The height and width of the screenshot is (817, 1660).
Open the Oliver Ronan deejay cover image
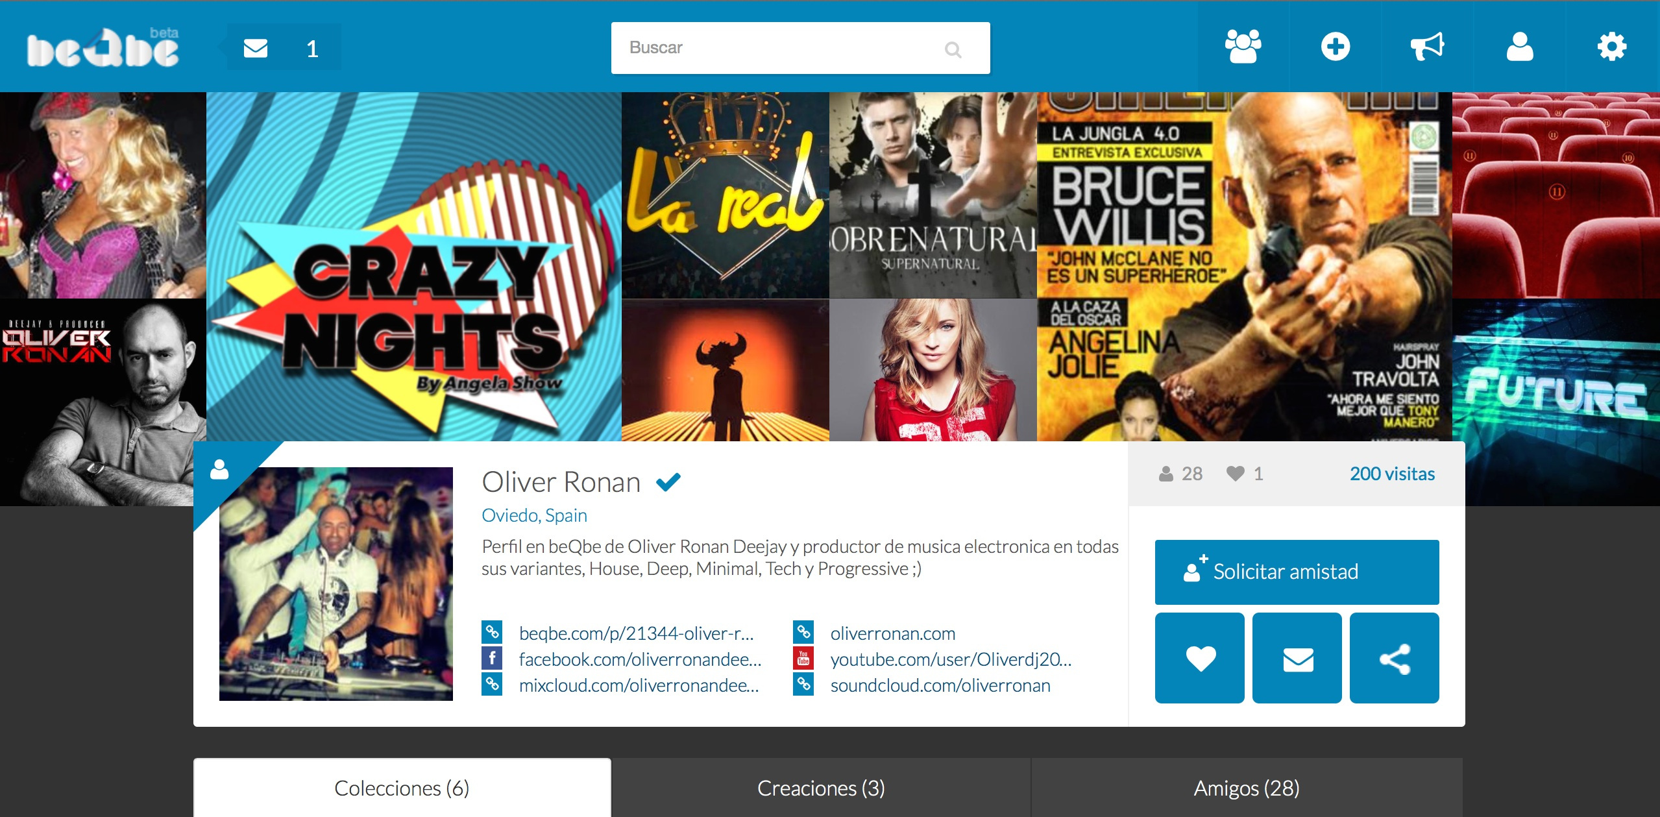click(x=103, y=402)
